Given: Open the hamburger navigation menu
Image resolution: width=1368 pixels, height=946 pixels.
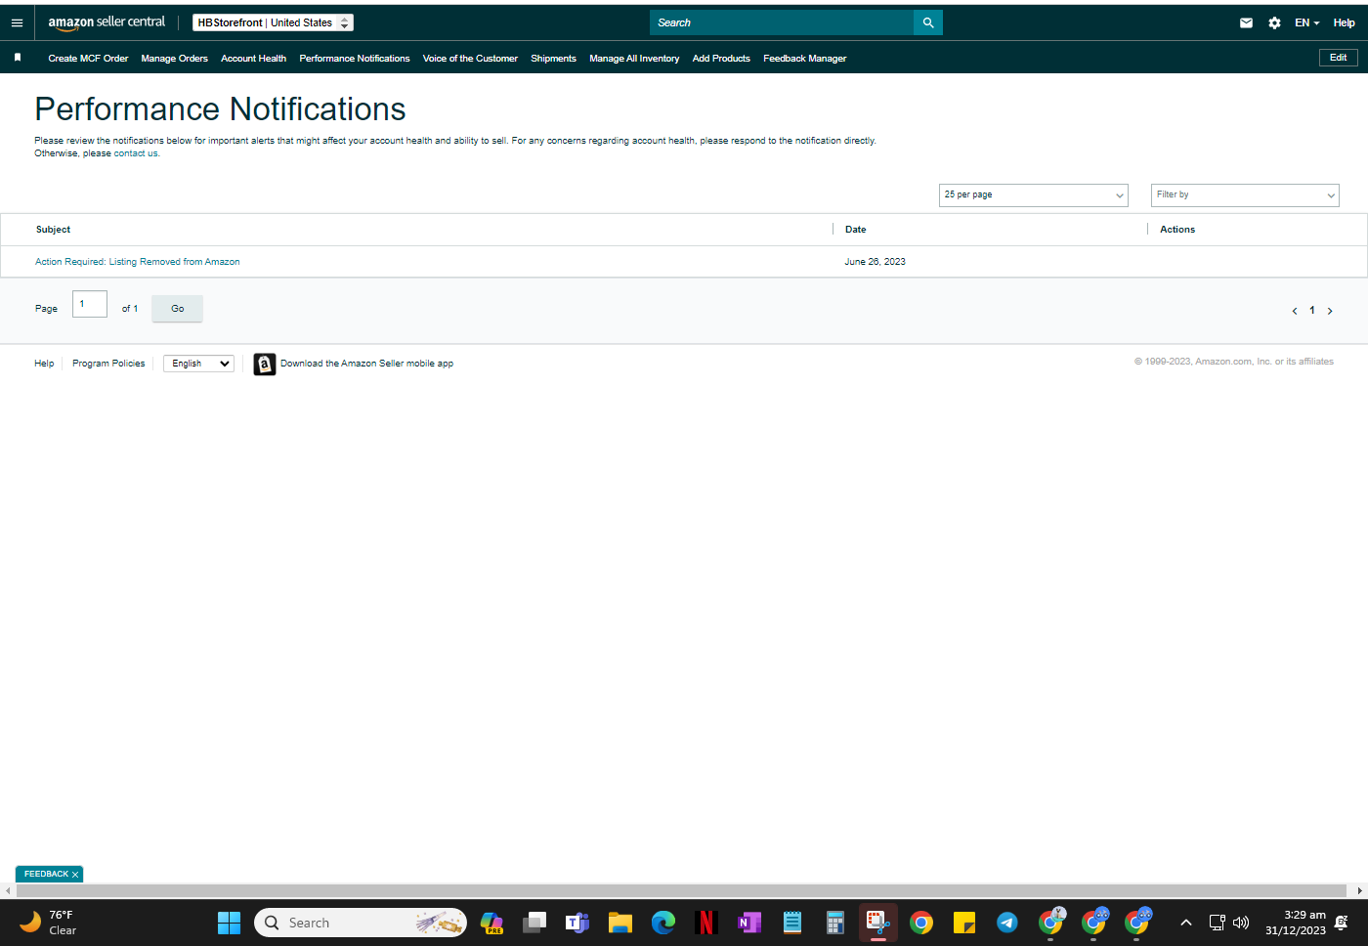Looking at the screenshot, I should point(17,22).
